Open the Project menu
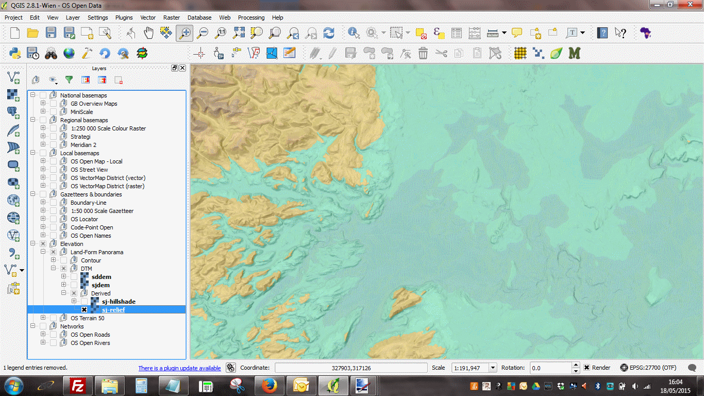 click(13, 18)
